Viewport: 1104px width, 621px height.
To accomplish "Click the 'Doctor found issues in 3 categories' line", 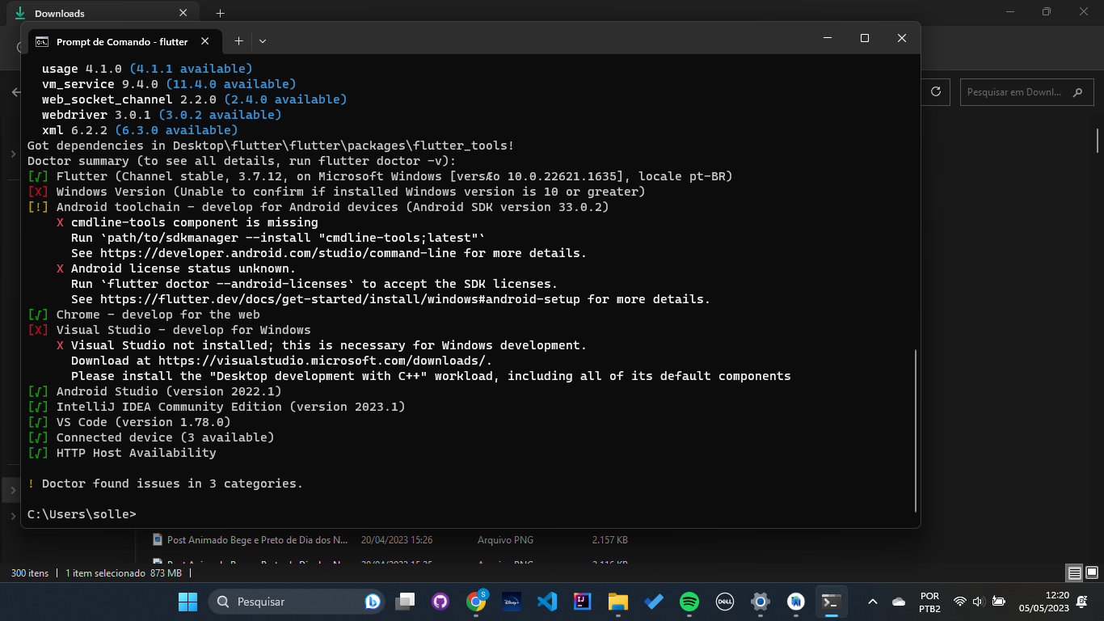I will point(165,484).
